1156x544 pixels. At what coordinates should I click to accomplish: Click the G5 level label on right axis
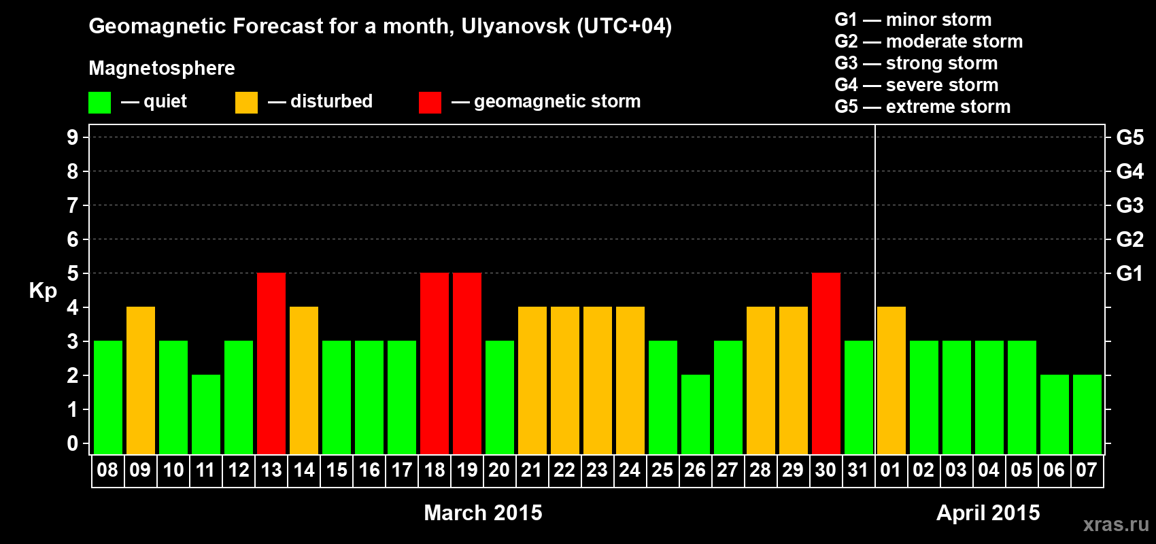[x=1129, y=137]
